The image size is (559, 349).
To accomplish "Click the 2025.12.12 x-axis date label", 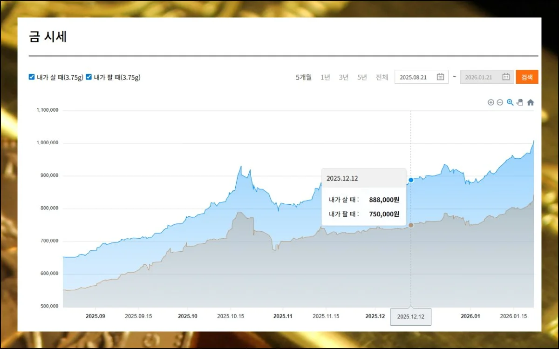I will pos(410,317).
